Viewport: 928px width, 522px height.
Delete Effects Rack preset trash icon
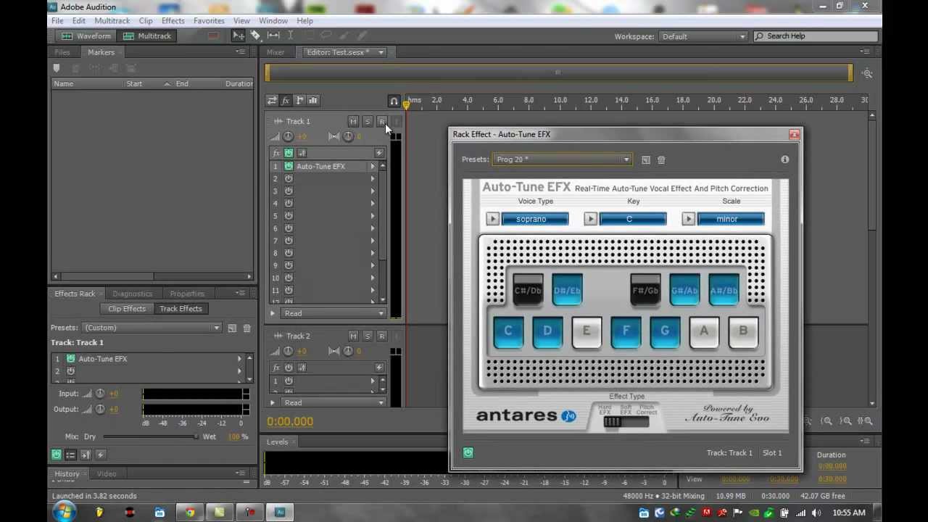tap(246, 328)
